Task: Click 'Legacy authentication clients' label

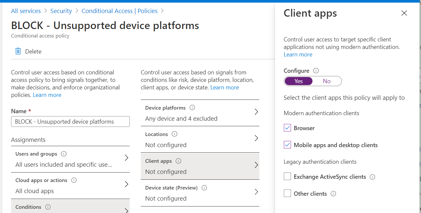Action: (320, 162)
